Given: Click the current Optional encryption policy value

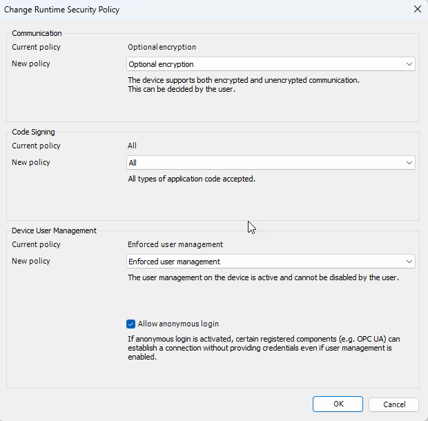Looking at the screenshot, I should click(x=162, y=48).
